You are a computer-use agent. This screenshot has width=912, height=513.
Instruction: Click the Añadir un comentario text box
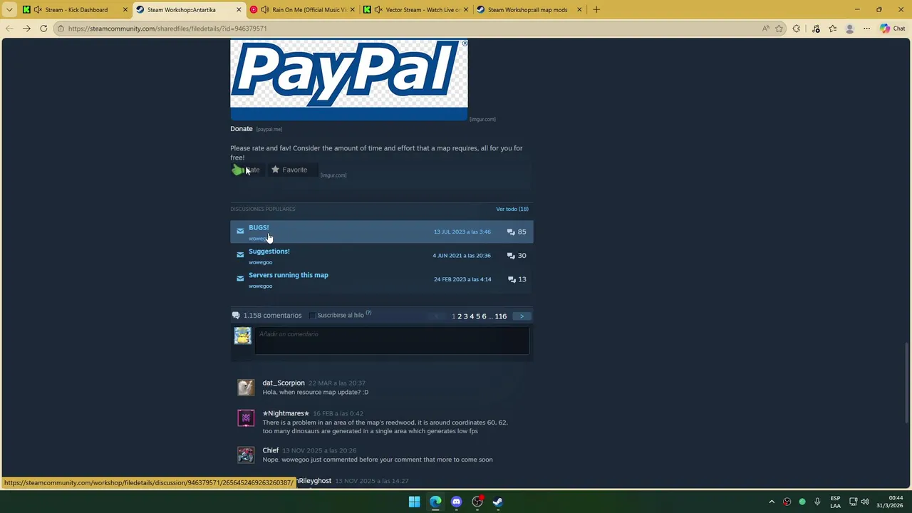pos(392,341)
